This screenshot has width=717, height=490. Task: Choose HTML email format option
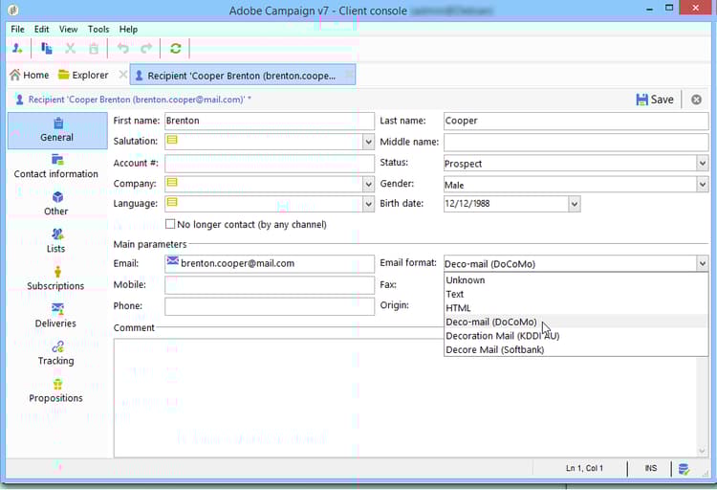pos(576,308)
